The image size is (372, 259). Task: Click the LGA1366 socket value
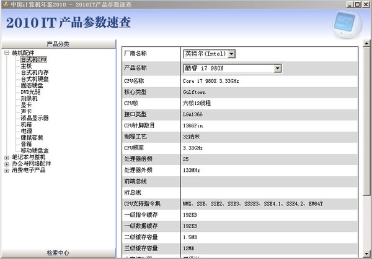193,114
